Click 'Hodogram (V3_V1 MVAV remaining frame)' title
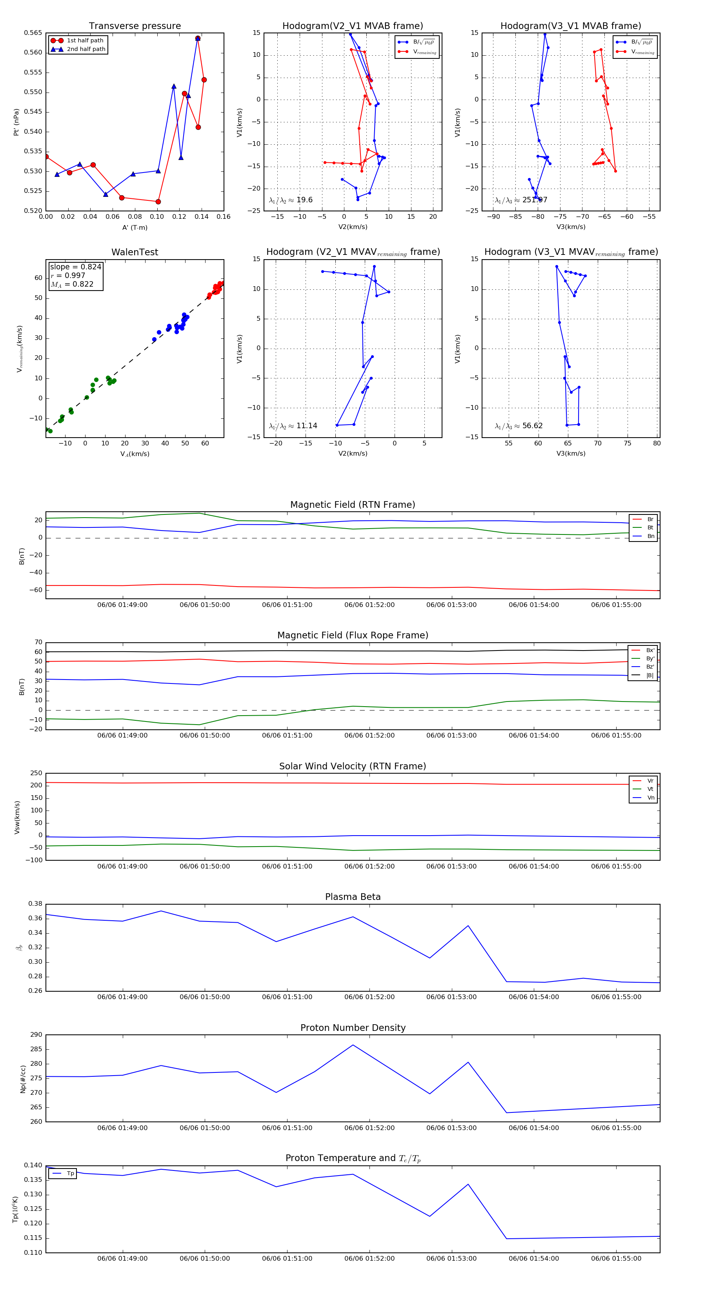The height and width of the screenshot is (1294, 706). tap(571, 252)
